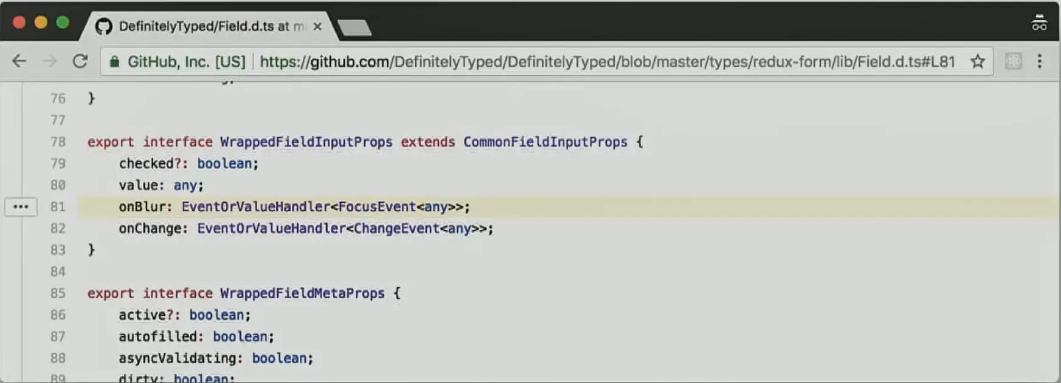
Task: Click line number 77
Action: pyautogui.click(x=58, y=120)
